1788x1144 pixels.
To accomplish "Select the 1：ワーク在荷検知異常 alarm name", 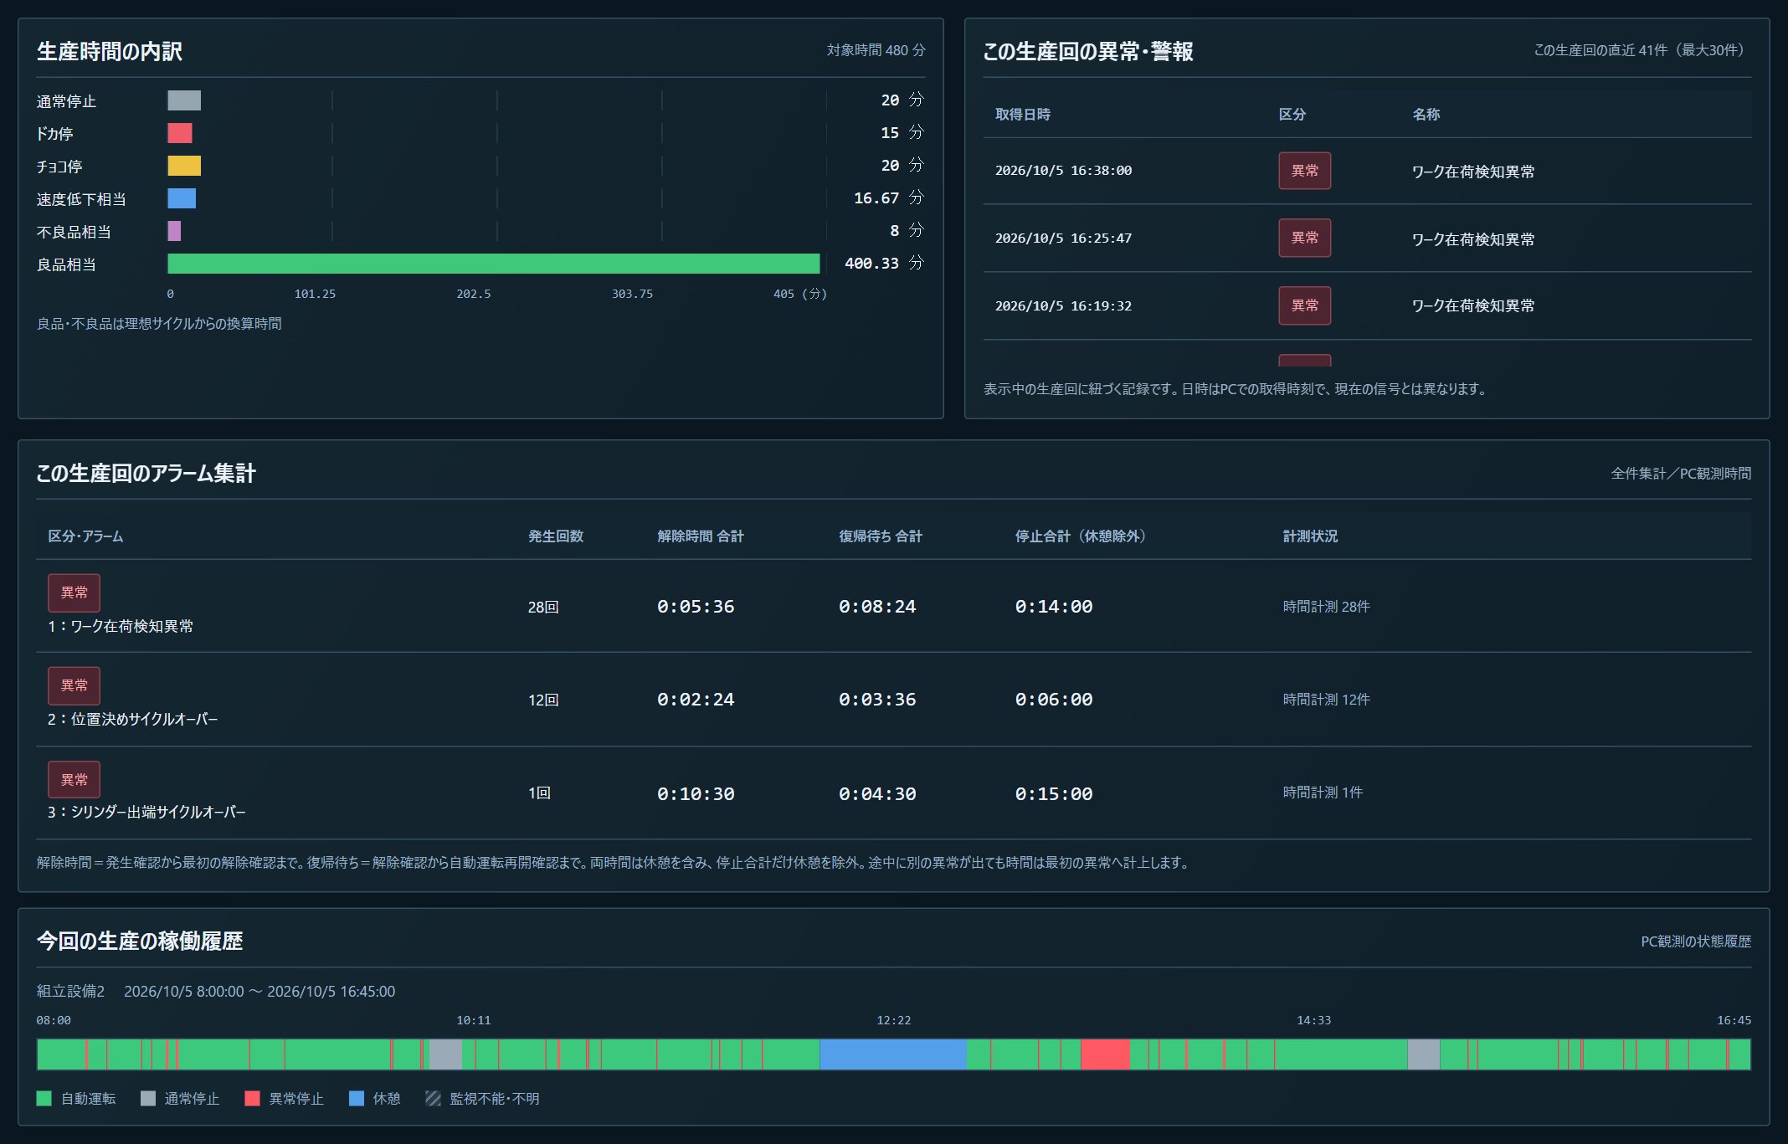I will 121,626.
